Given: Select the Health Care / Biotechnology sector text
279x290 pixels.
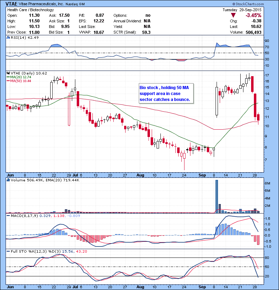Looking at the screenshot, I should click(x=30, y=10).
